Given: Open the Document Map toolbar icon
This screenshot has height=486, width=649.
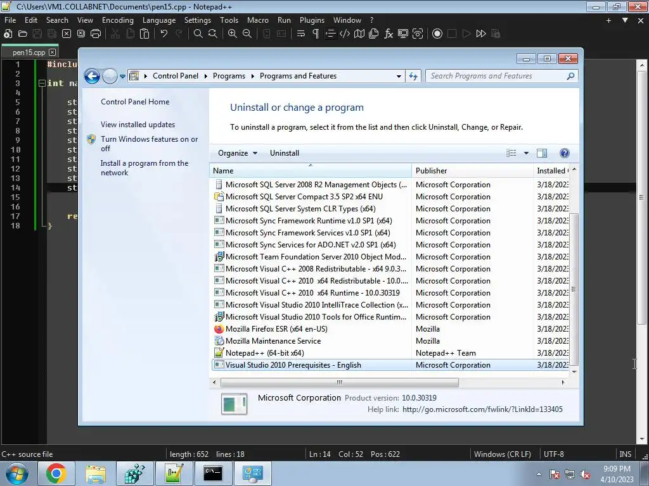Looking at the screenshot, I should [359, 34].
